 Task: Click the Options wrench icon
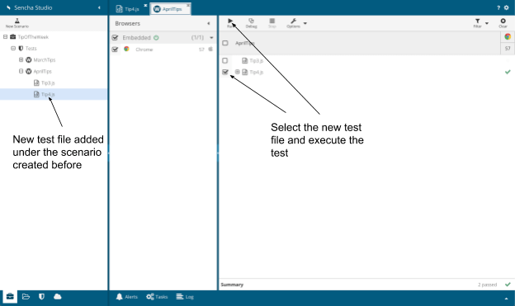click(x=293, y=21)
